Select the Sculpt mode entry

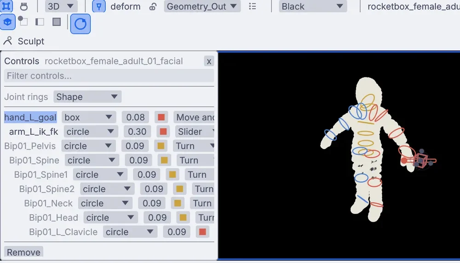tap(24, 41)
